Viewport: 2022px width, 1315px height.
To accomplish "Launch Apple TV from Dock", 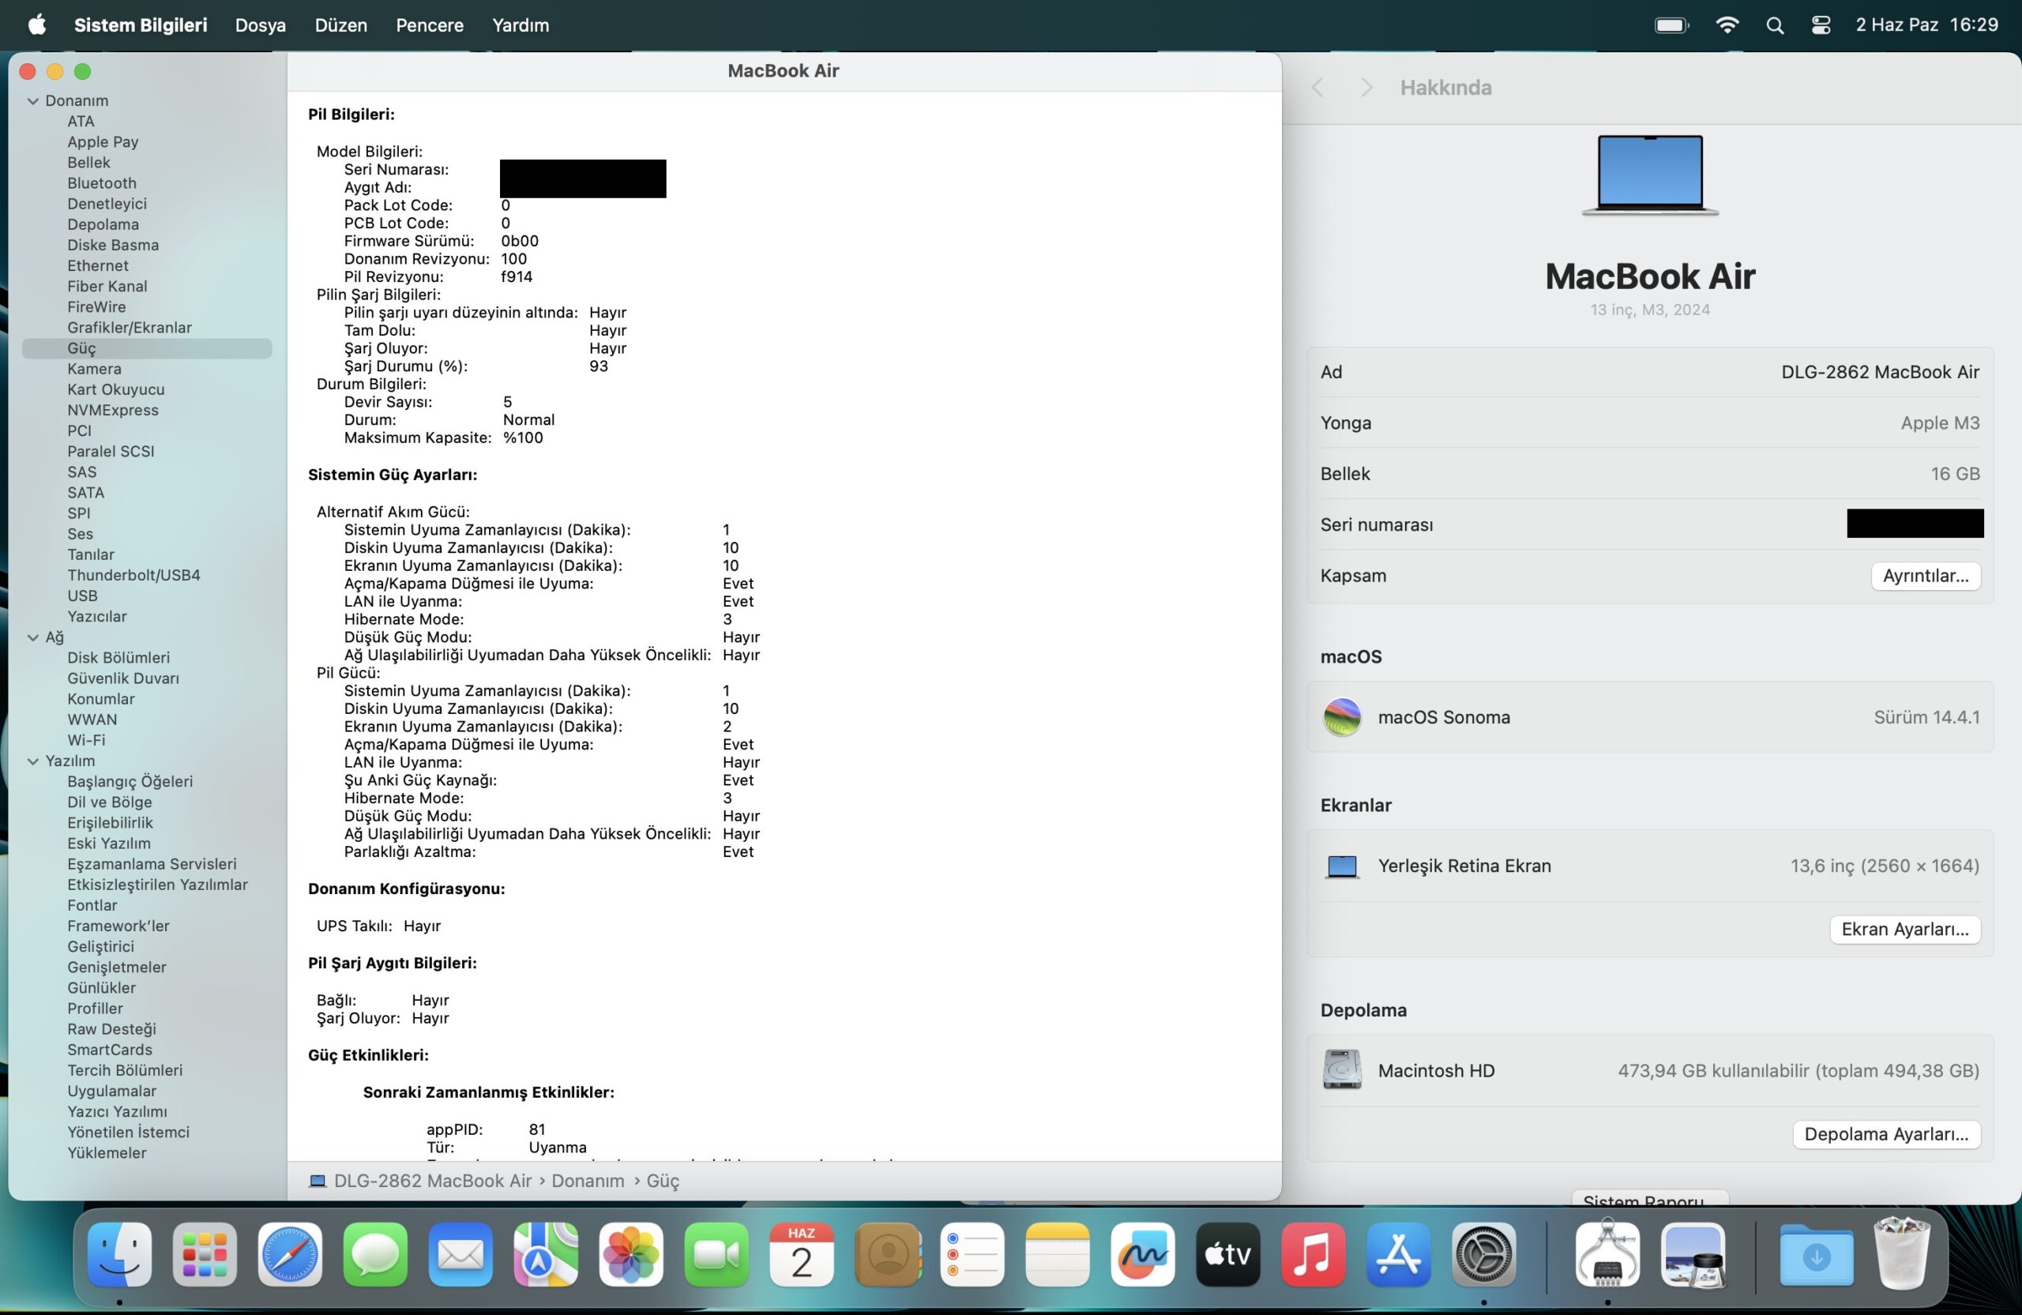I will tap(1227, 1255).
